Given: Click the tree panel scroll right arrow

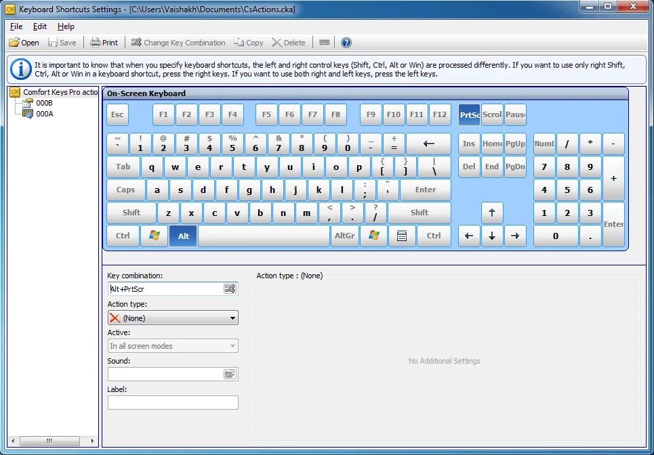Looking at the screenshot, I should click(93, 441).
